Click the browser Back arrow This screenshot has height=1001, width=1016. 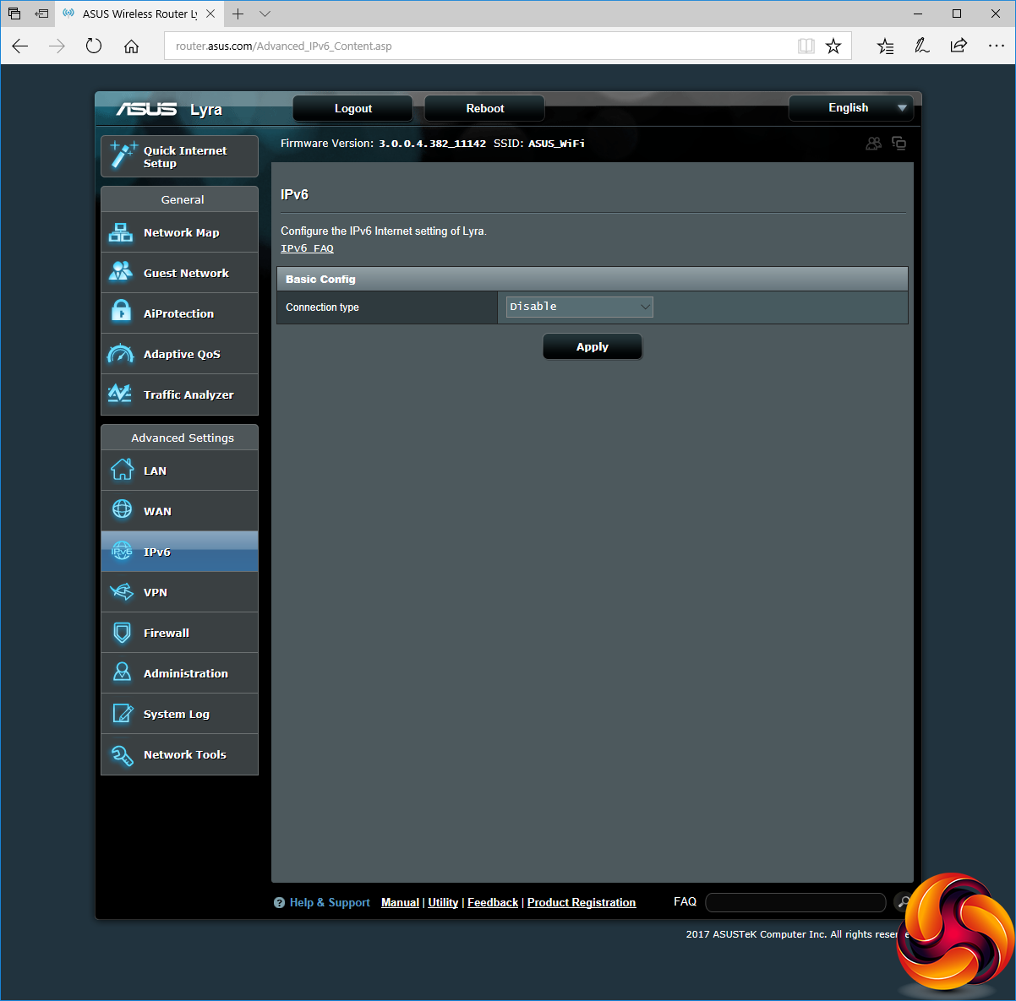pos(20,46)
